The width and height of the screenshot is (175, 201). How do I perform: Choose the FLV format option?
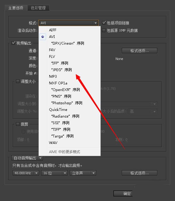tap(69, 57)
